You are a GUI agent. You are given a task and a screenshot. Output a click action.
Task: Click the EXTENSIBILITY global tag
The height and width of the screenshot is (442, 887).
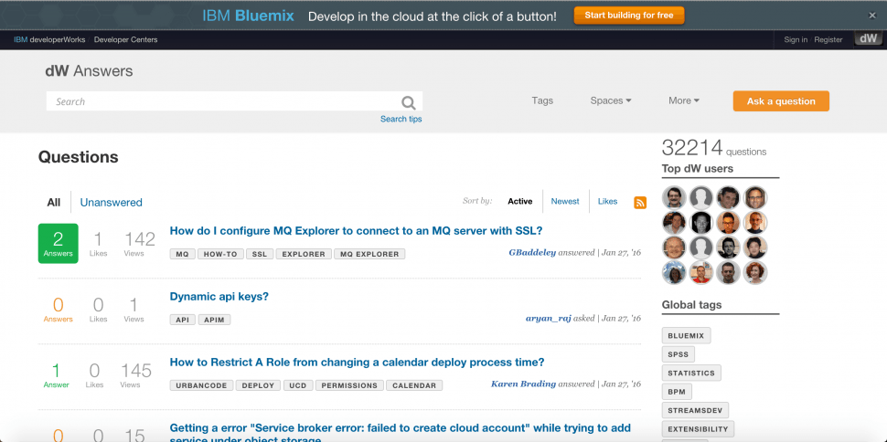pyautogui.click(x=698, y=429)
